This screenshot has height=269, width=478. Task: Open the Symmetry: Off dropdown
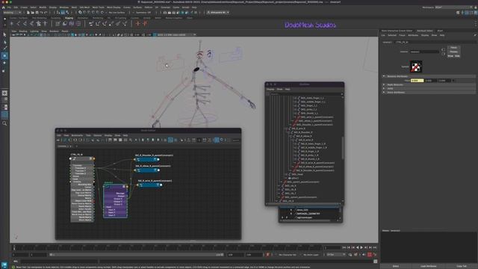pos(143,13)
